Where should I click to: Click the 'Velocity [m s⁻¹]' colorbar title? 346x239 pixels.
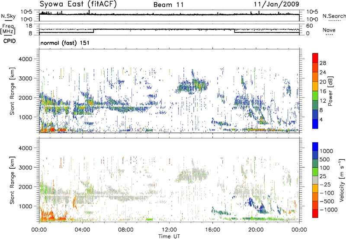(x=342, y=180)
